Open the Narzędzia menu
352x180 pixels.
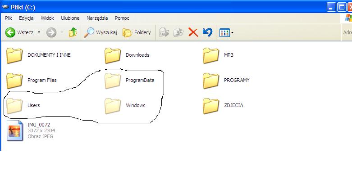97,18
